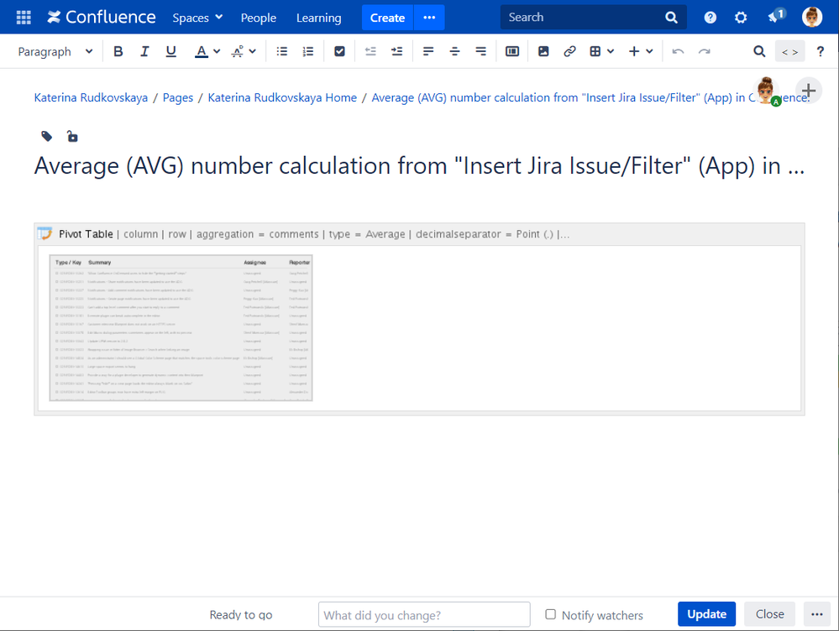Align text to the left
839x631 pixels.
[x=428, y=51]
